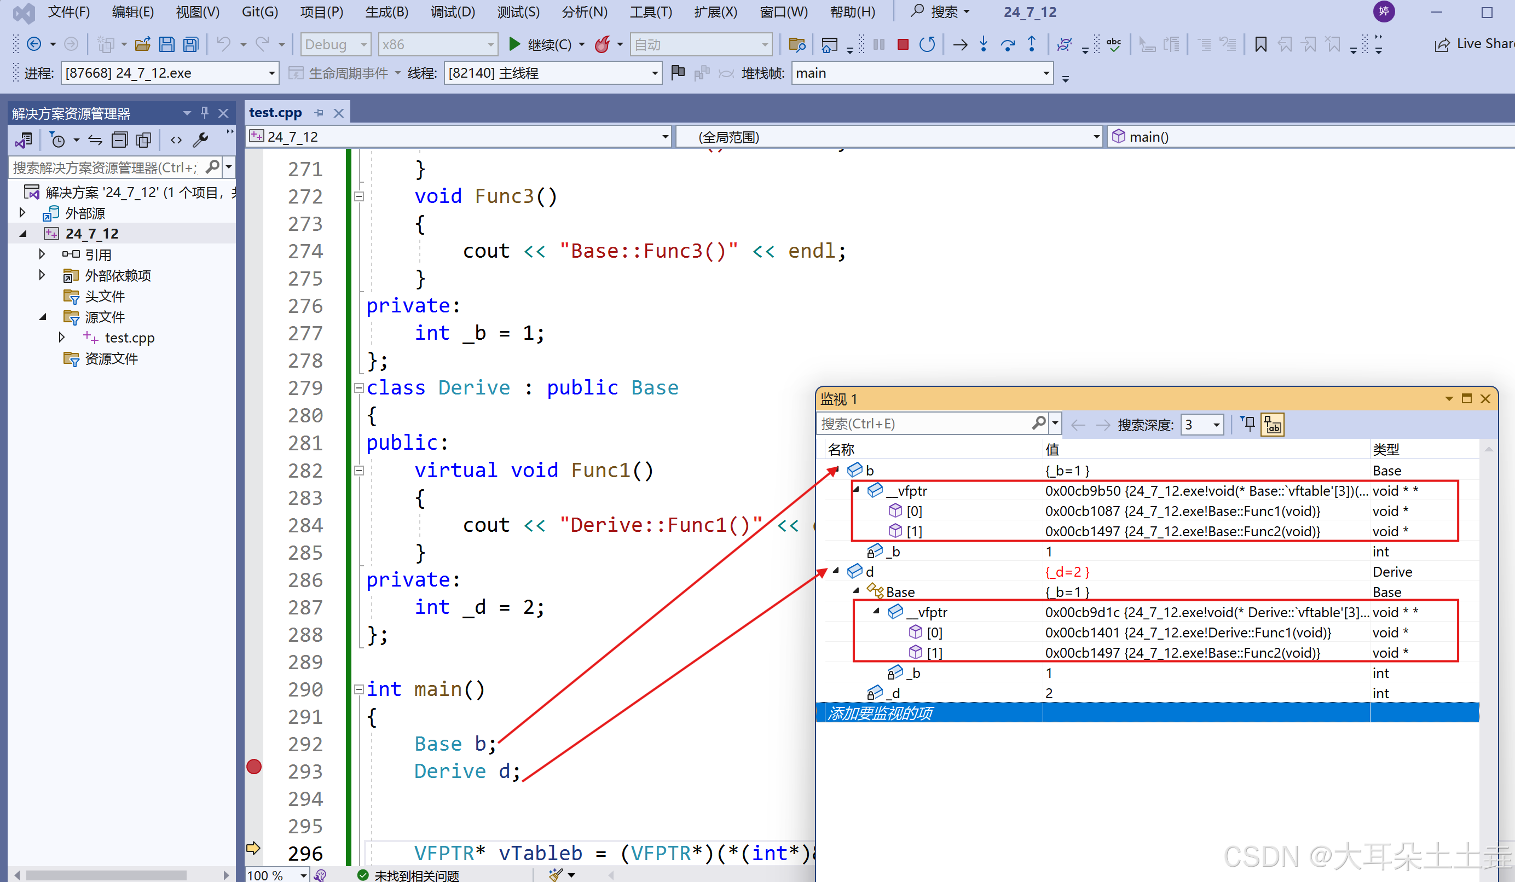Image resolution: width=1515 pixels, height=882 pixels.
Task: Click the Save All icon in toolbar
Action: pyautogui.click(x=190, y=44)
